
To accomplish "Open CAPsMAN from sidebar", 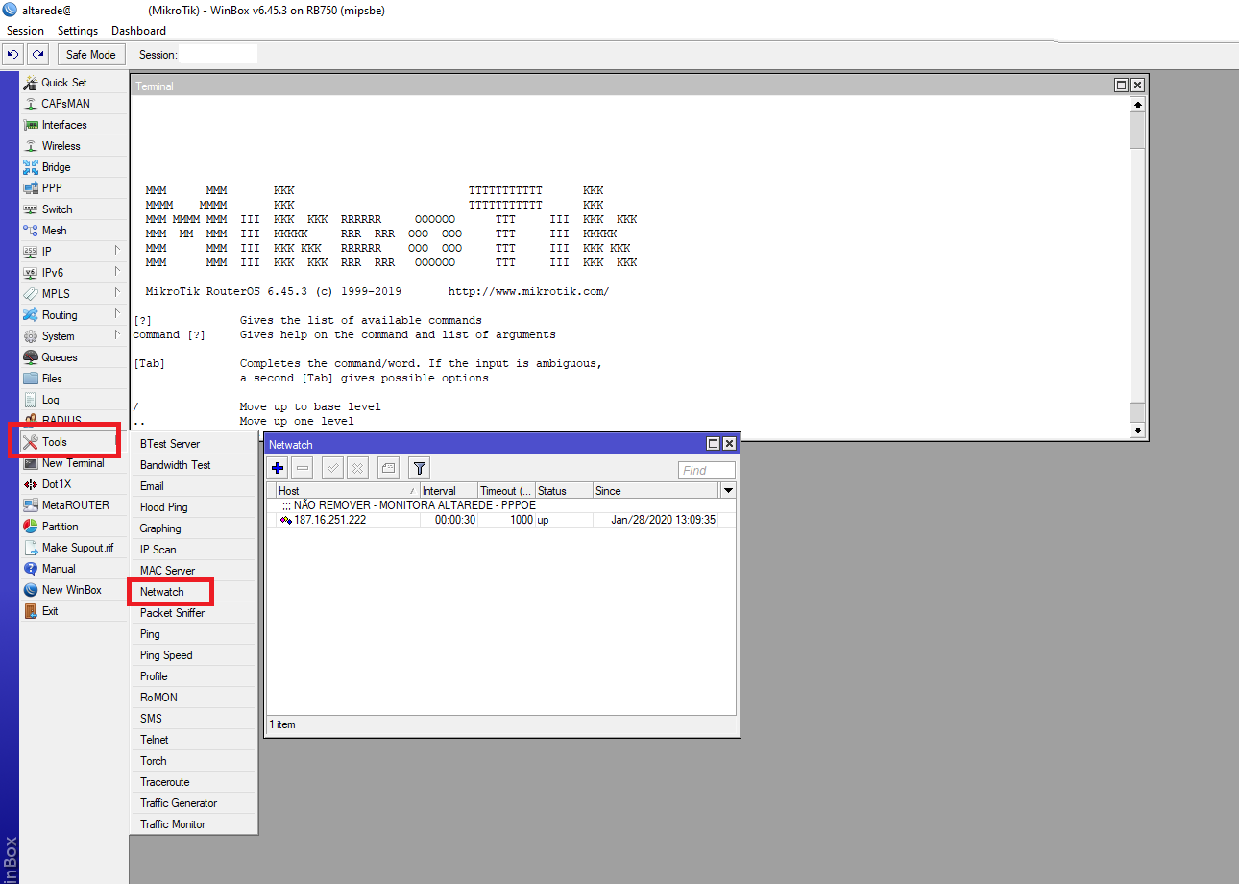I will (x=74, y=104).
